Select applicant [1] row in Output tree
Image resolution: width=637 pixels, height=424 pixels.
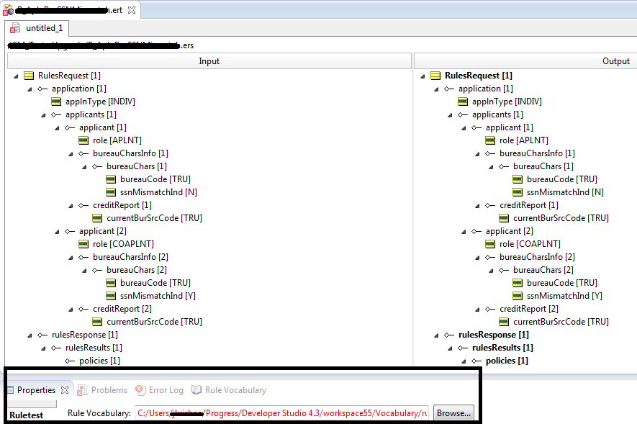click(x=510, y=127)
